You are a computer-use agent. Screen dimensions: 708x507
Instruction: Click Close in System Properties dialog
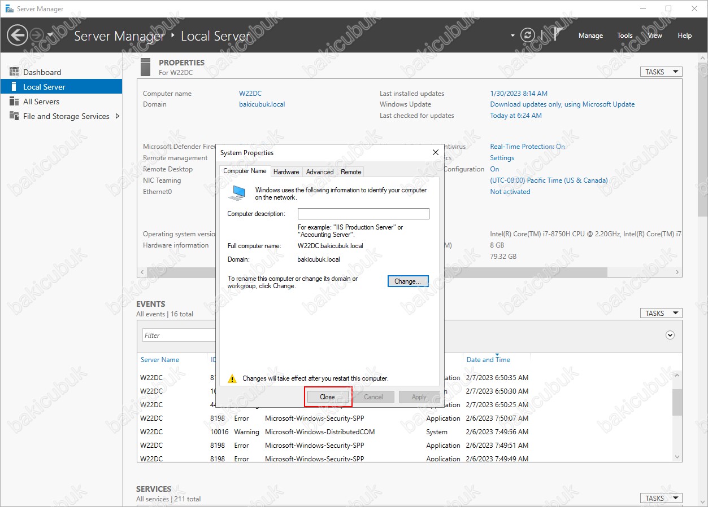coord(327,397)
